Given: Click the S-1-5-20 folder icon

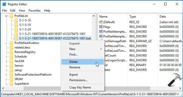Looking at the screenshot, I should [x=16, y=29].
